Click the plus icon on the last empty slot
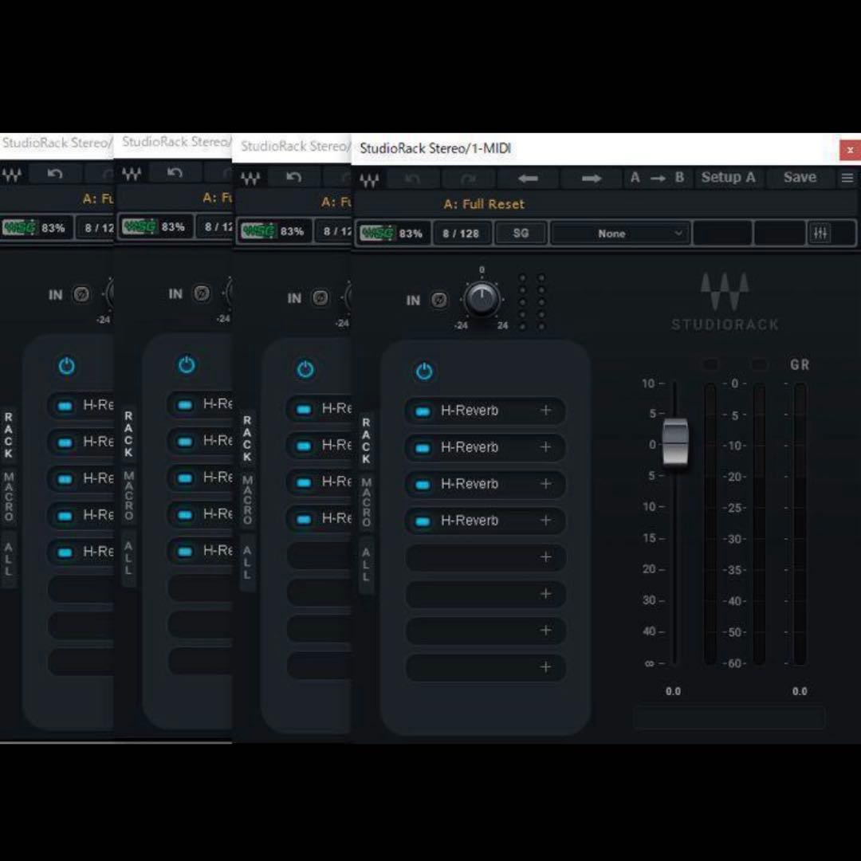Image resolution: width=861 pixels, height=861 pixels. [545, 667]
